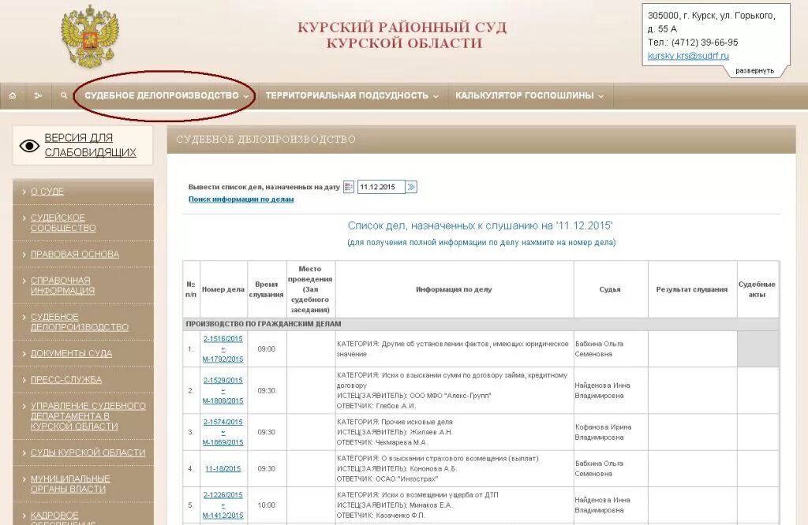This screenshot has height=525, width=808.
Task: Click Производство по гражданским делам section row
Action: pos(481,324)
